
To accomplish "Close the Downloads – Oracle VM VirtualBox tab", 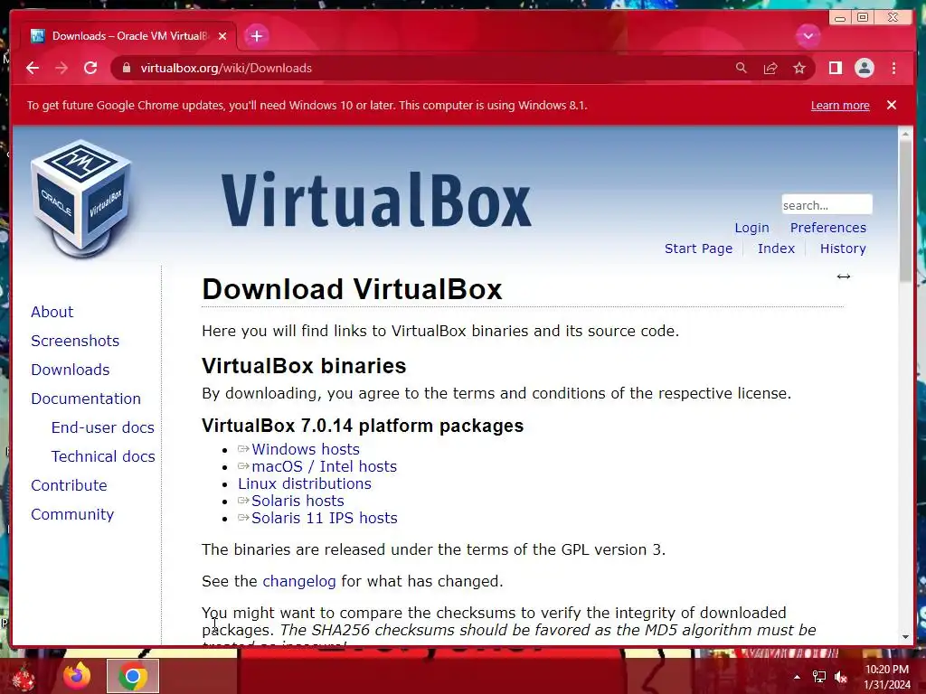I will (x=222, y=36).
